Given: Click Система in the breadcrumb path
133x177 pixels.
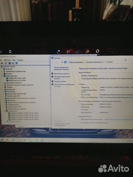Looking at the screenshot, I should (109, 62).
